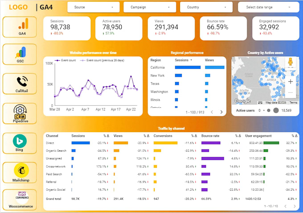The image size is (303, 213).
Task: Select the Paid Search channel row
Action: [x=172, y=174]
